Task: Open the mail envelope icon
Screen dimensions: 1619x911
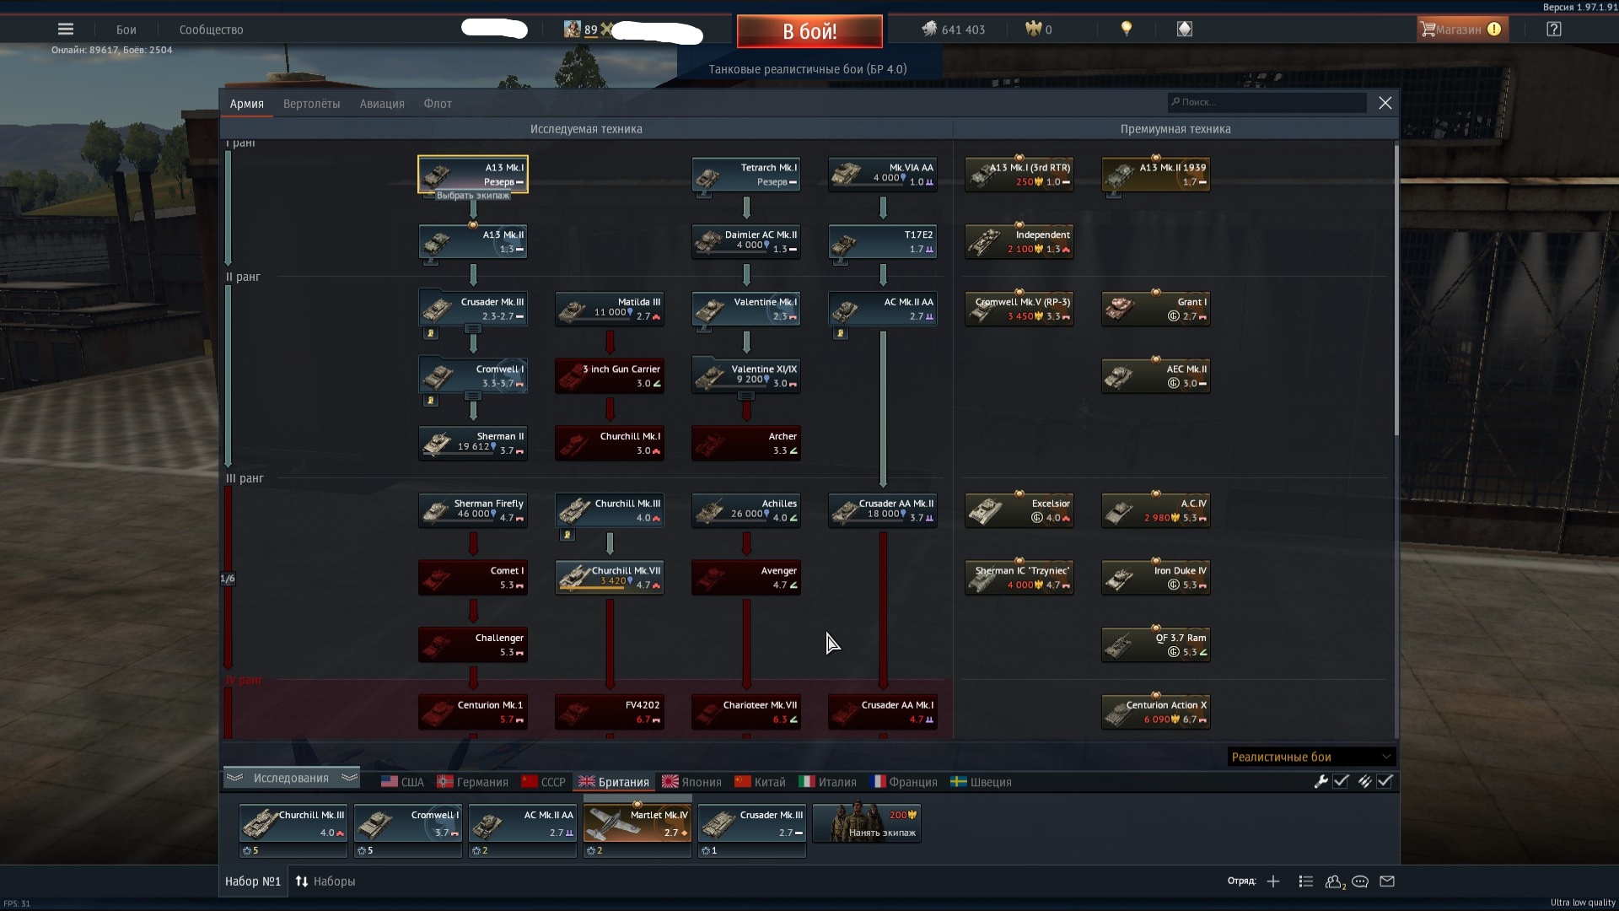Action: point(1387,881)
